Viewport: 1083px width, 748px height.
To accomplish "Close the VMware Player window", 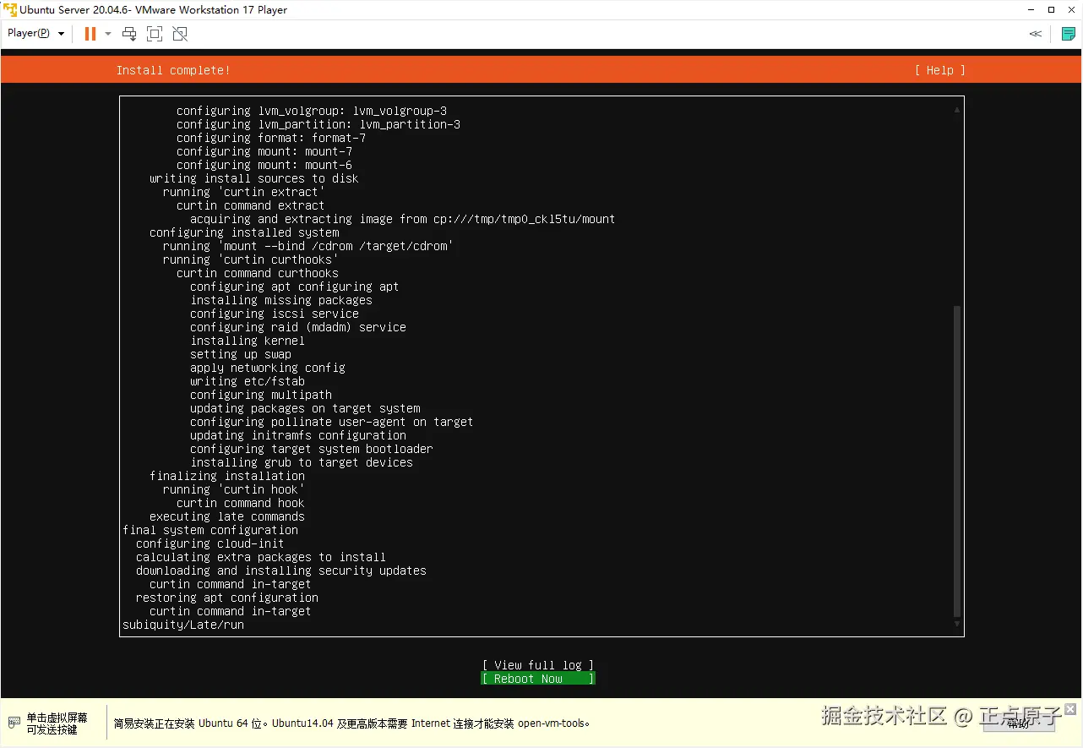I will tap(1073, 10).
